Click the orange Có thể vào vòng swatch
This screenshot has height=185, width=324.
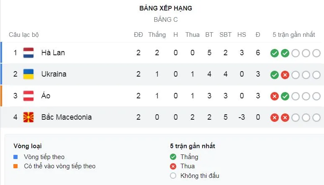(x=15, y=166)
